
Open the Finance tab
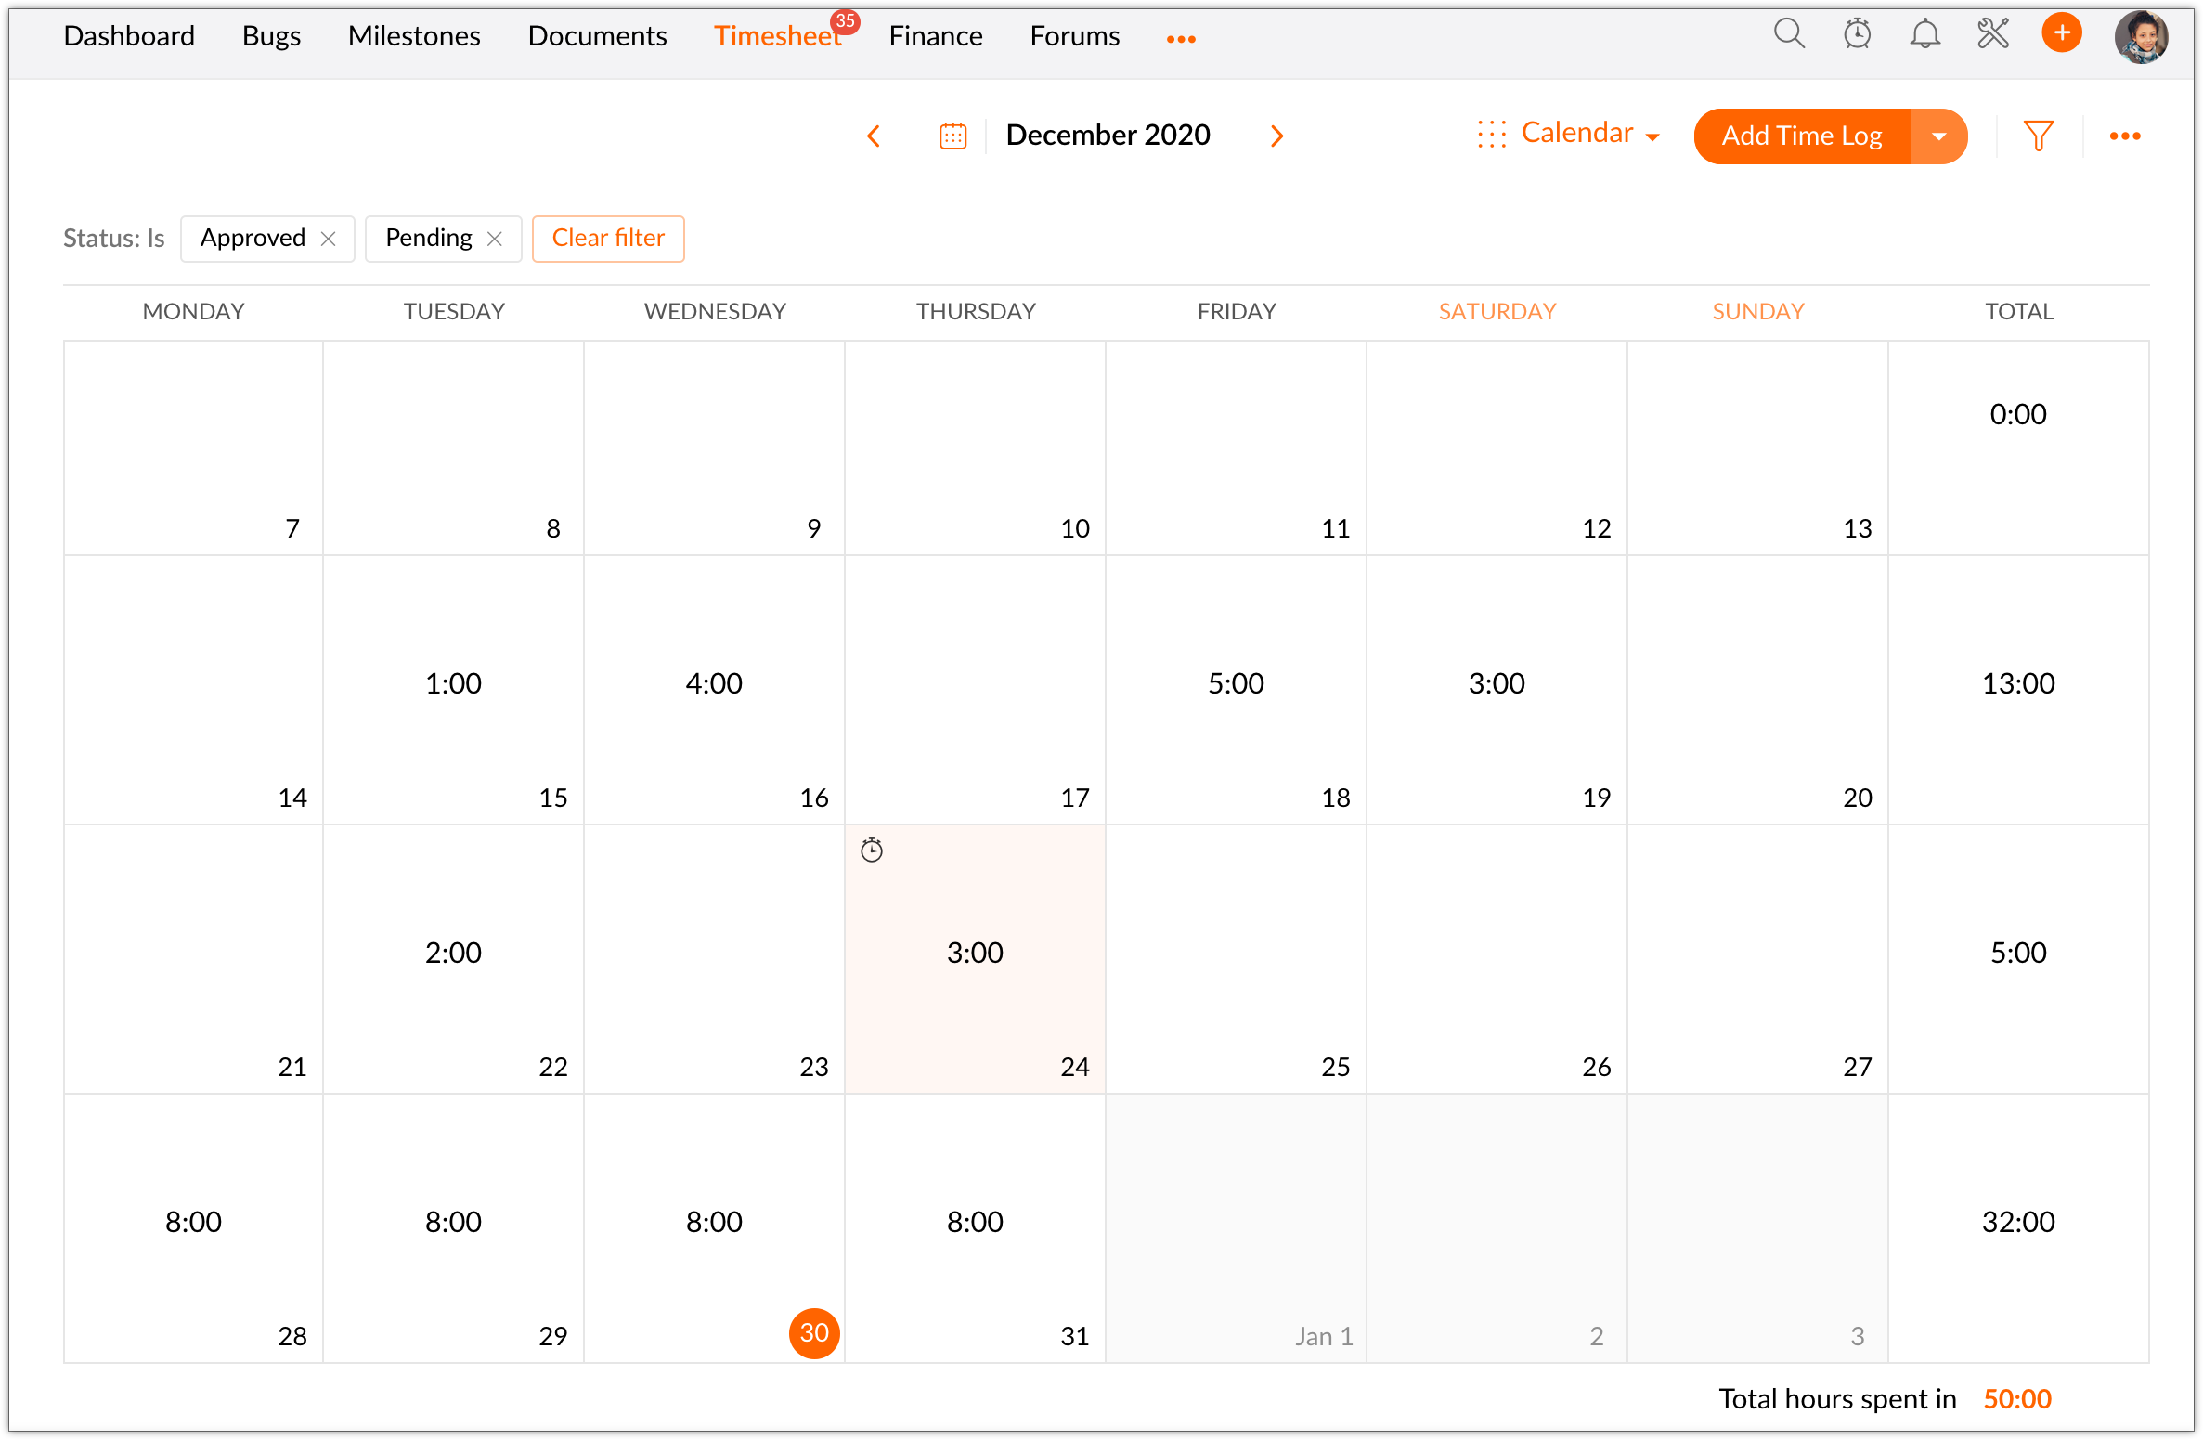click(x=935, y=36)
